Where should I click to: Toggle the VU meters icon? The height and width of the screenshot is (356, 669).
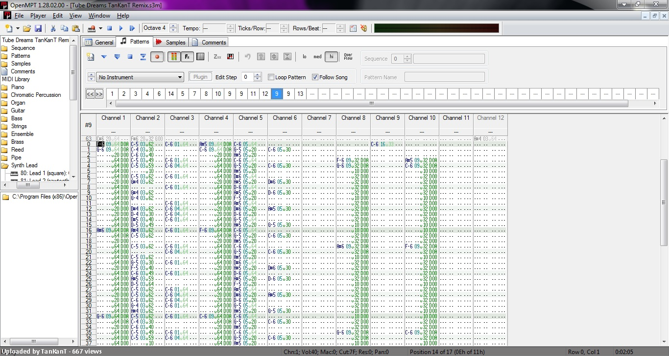pyautogui.click(x=173, y=57)
